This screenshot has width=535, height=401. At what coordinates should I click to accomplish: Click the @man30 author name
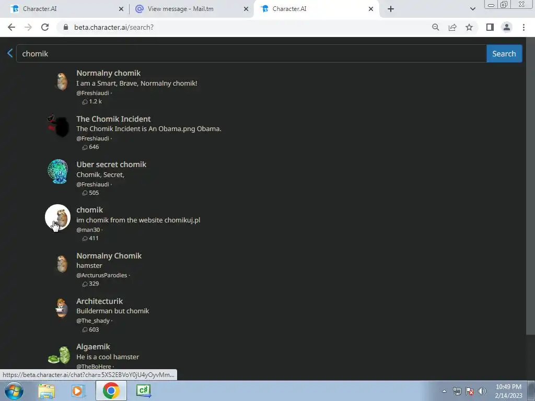pos(88,230)
